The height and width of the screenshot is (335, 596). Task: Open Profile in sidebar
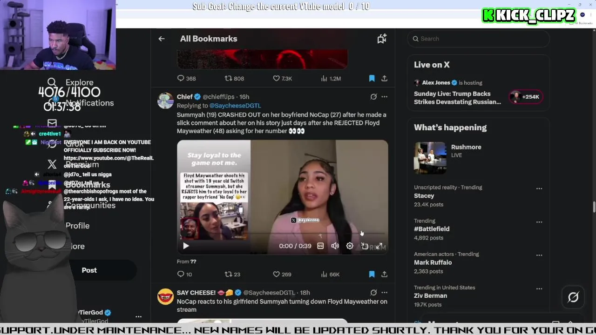coord(77,226)
